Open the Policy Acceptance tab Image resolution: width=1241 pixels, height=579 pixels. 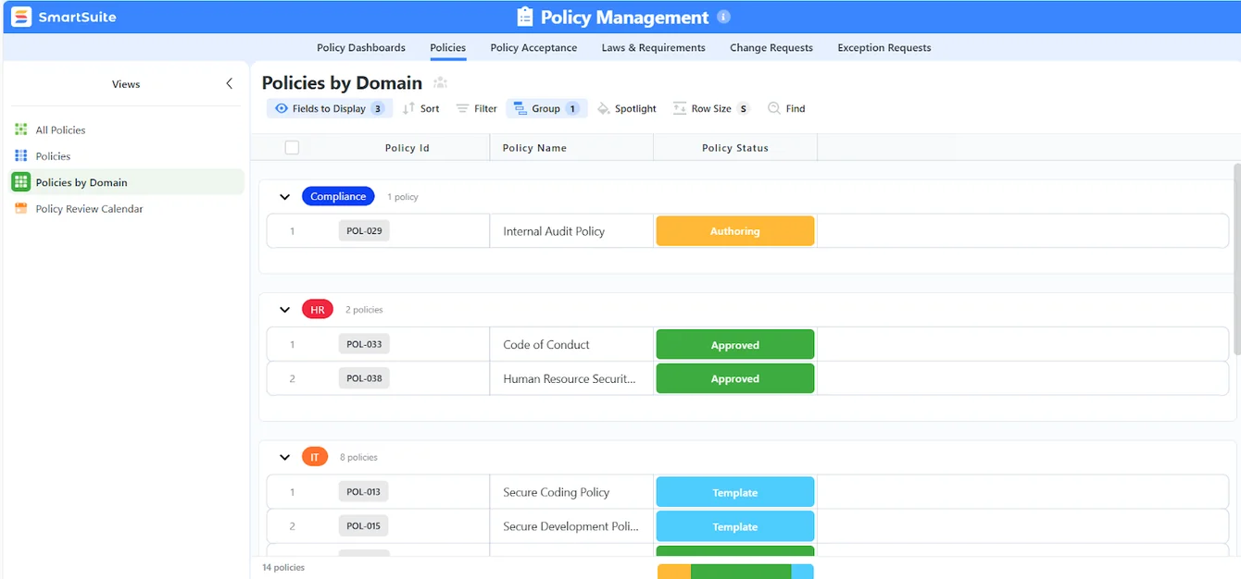[533, 47]
